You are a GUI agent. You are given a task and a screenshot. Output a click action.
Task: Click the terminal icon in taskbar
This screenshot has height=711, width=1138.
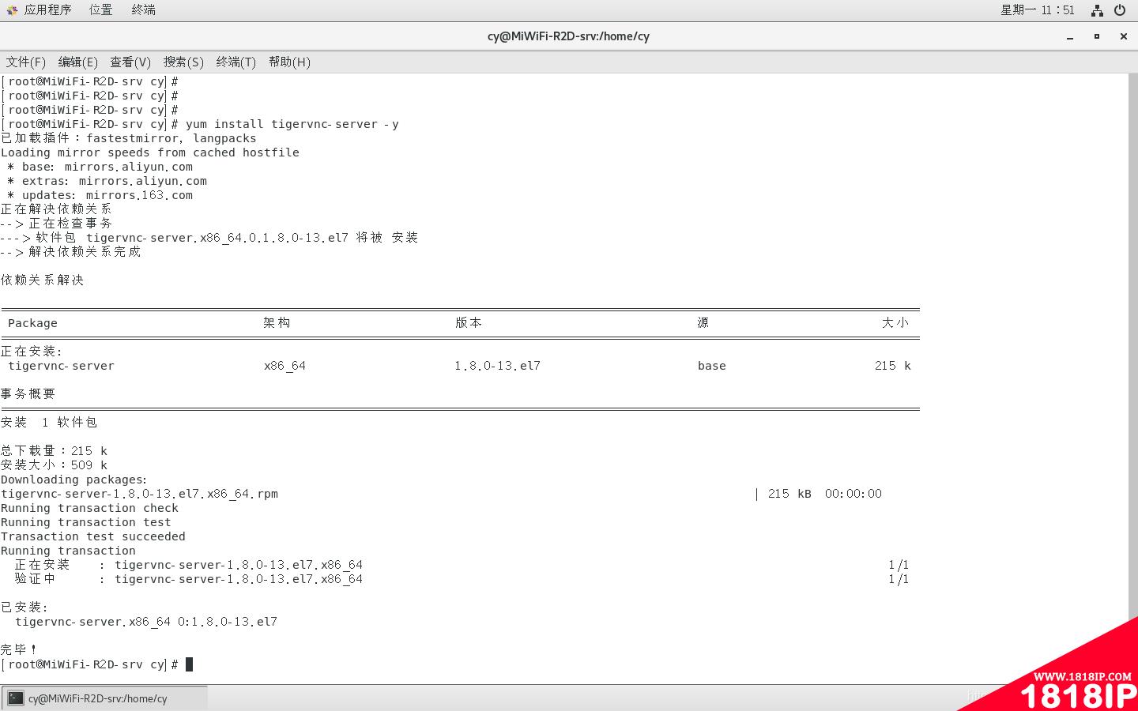[x=16, y=698]
